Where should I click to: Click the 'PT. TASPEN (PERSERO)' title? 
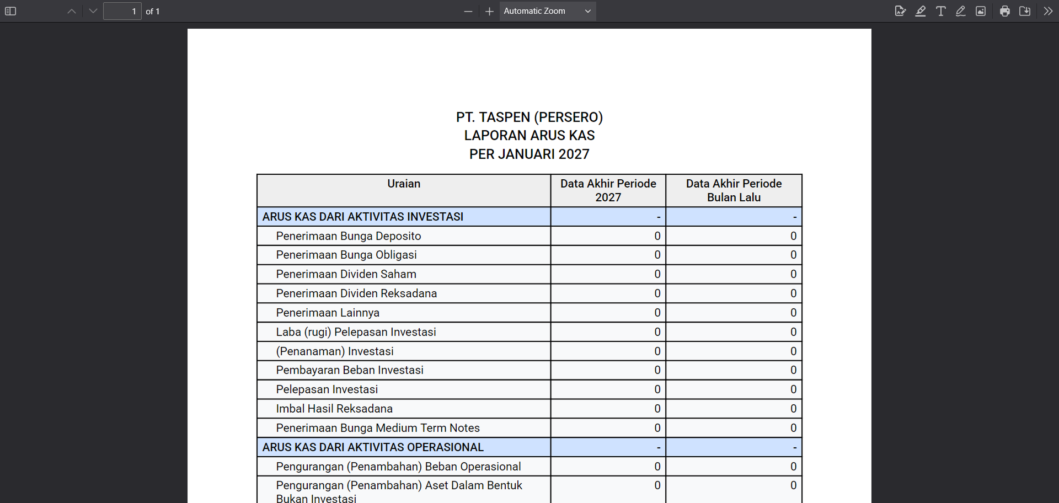pos(529,117)
